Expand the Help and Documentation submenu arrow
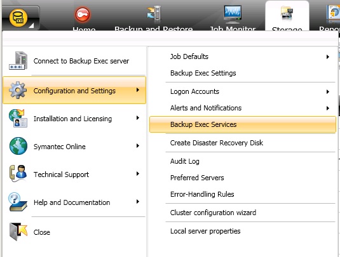 [138, 202]
